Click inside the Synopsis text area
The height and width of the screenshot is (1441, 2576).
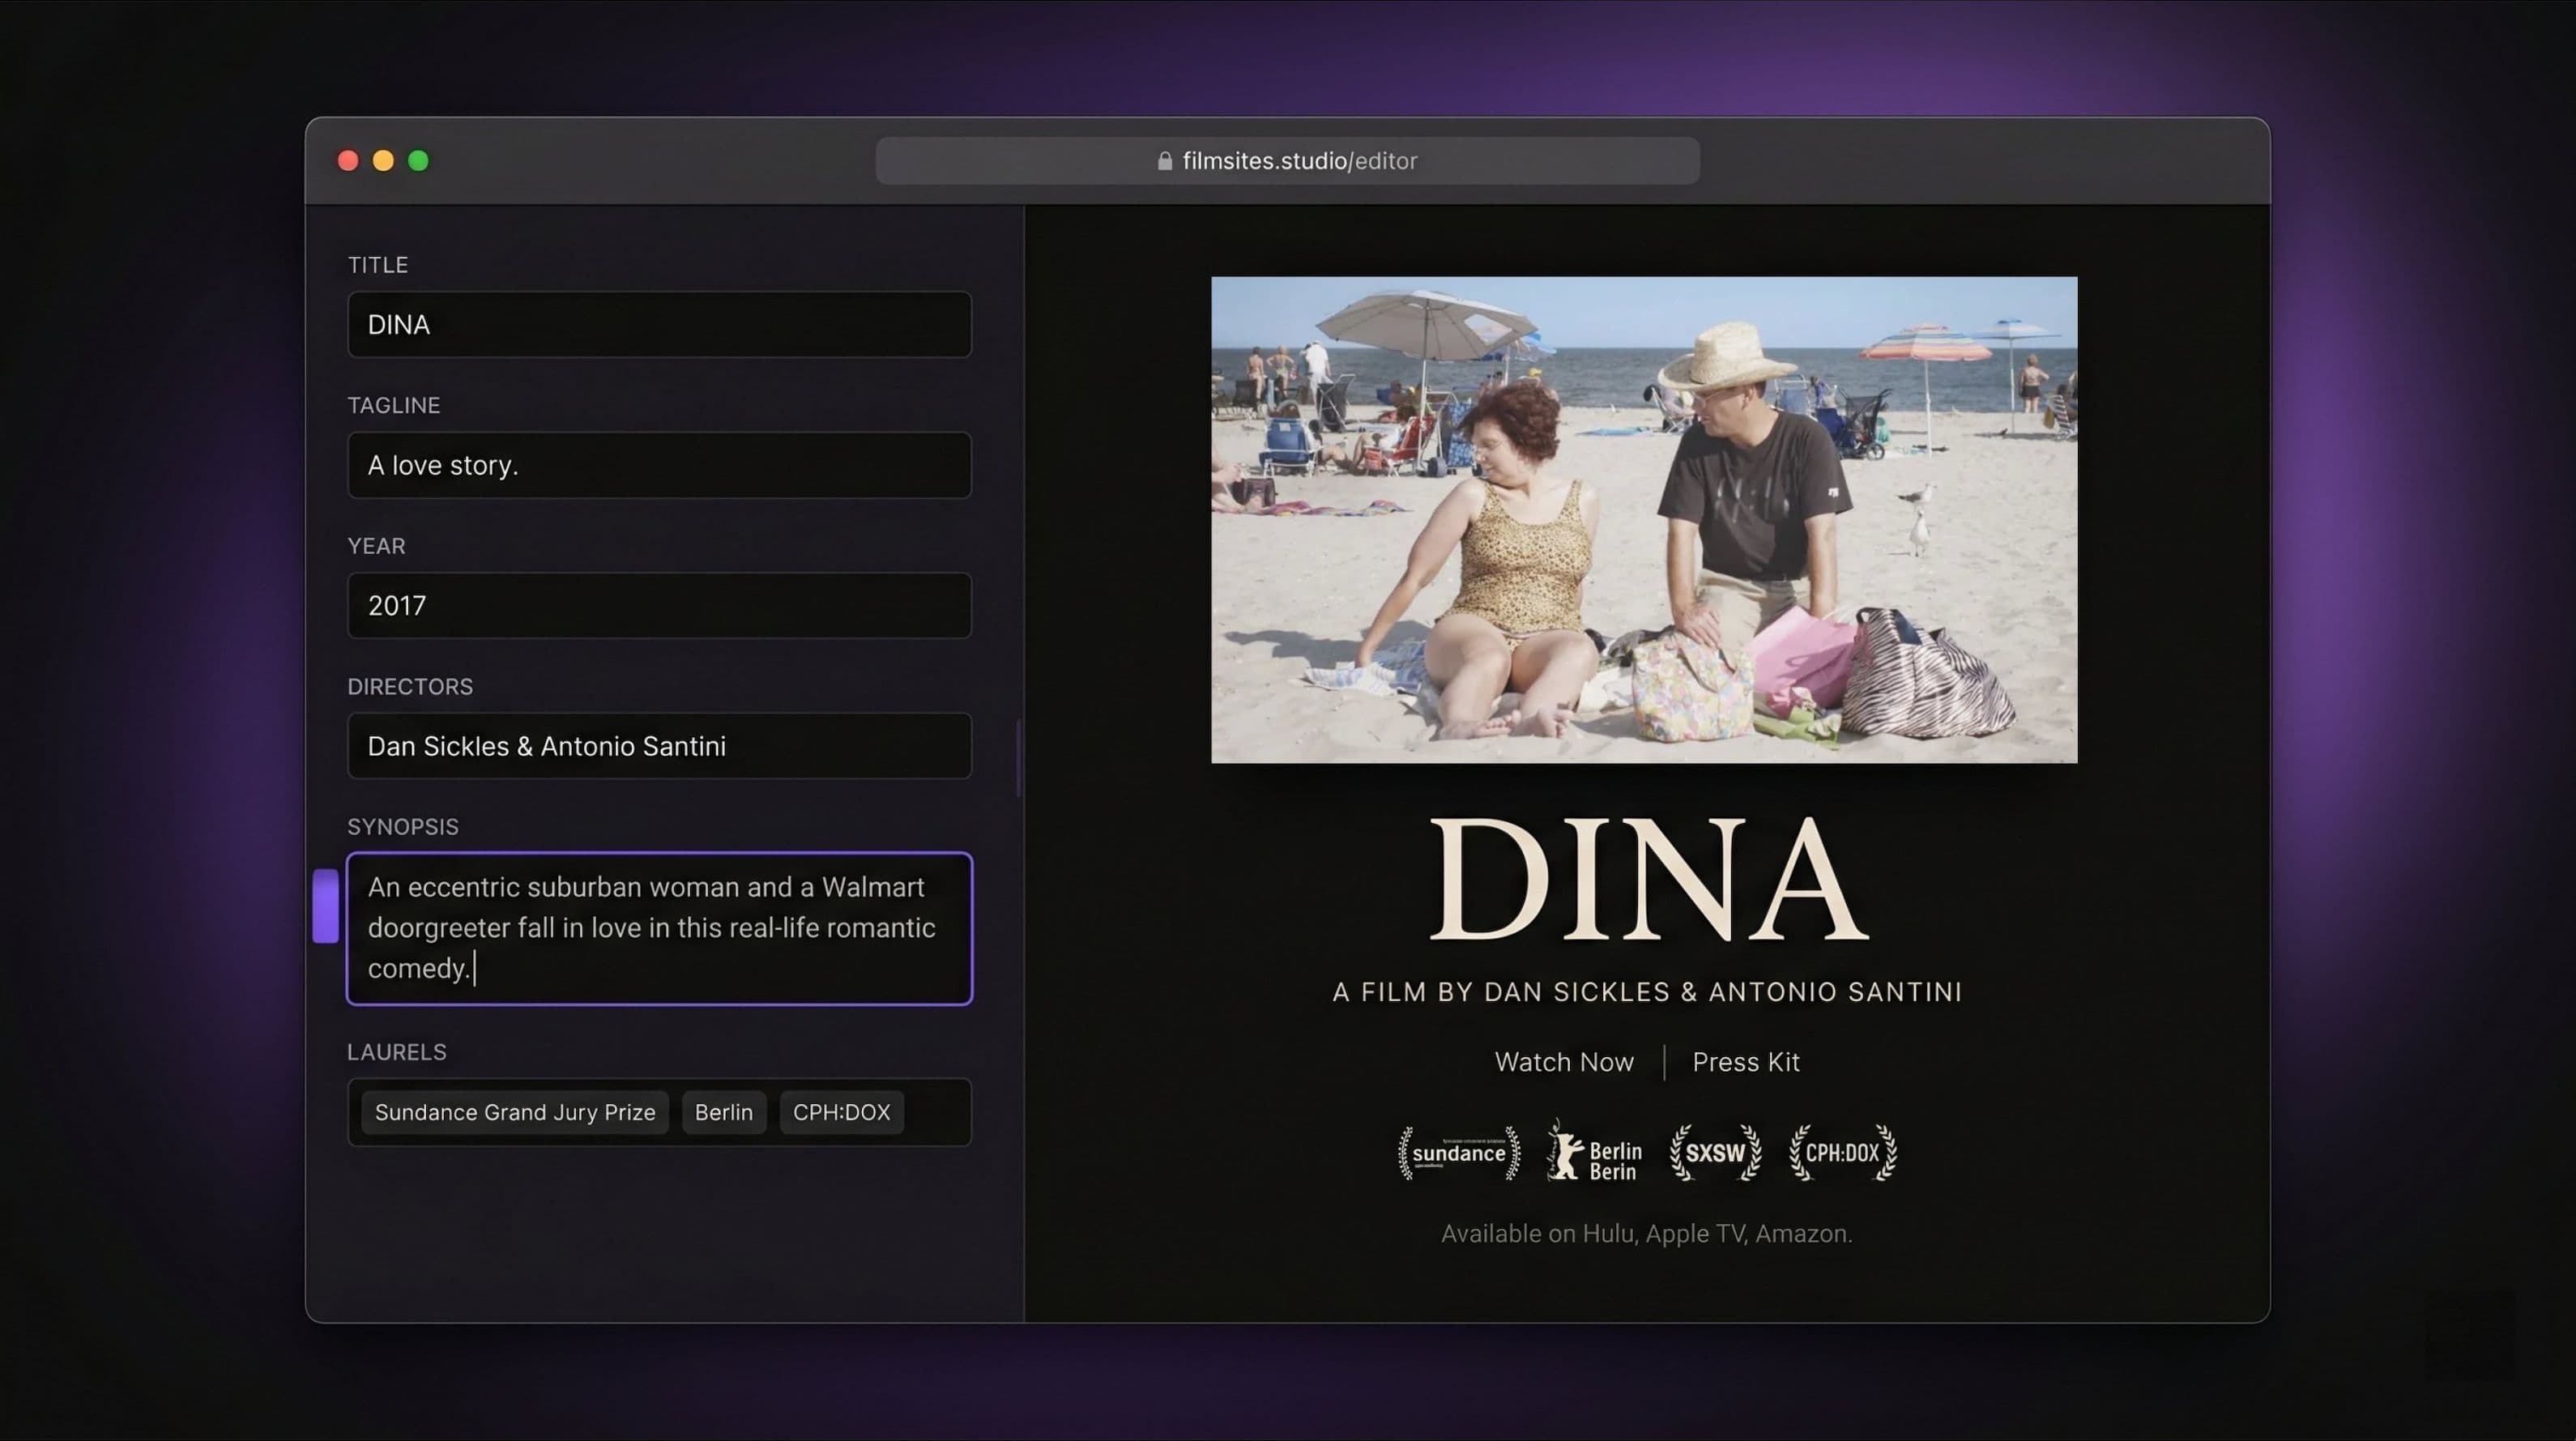coord(659,928)
